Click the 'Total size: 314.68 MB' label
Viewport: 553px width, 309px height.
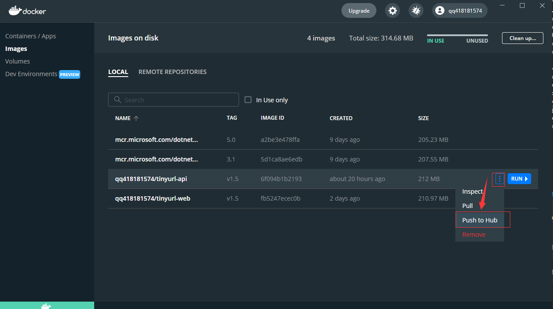381,38
